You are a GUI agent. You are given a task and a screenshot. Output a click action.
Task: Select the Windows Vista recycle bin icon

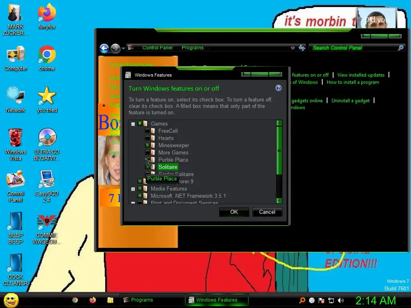(x=15, y=145)
